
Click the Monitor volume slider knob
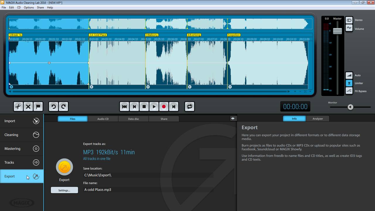pyautogui.click(x=350, y=107)
